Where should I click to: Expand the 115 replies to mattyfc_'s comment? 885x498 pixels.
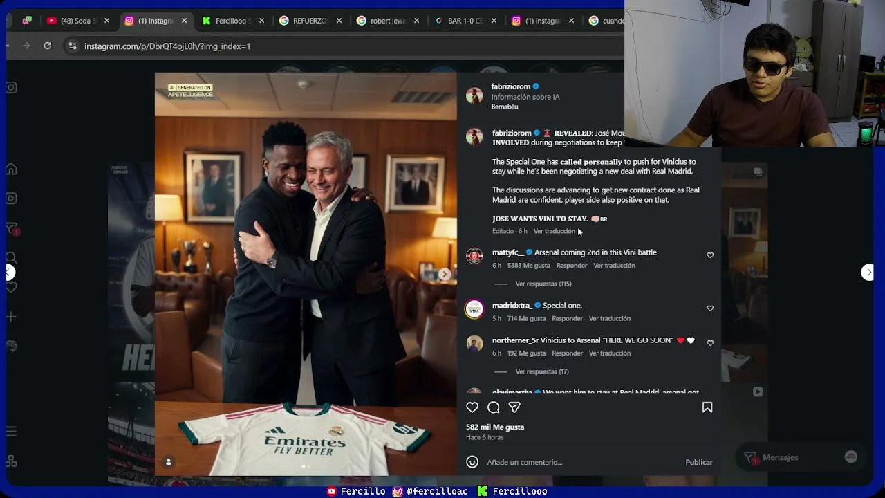pyautogui.click(x=543, y=284)
